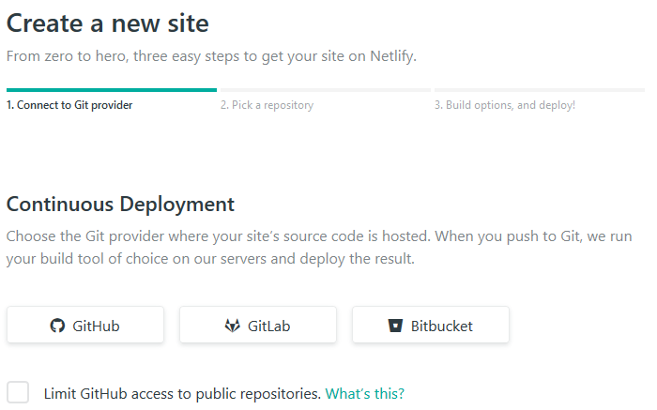
Task: Open the "What's this?" link
Action: (364, 394)
